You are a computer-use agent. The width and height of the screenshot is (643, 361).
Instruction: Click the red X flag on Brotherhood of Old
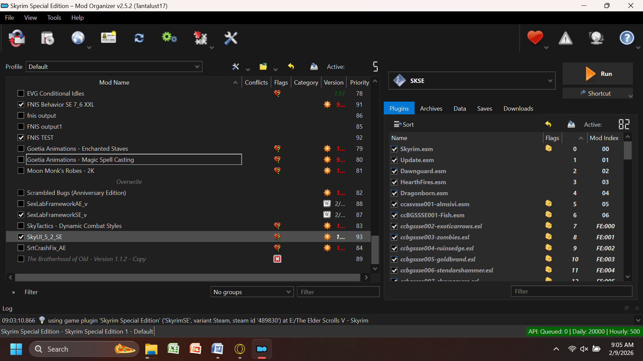click(277, 259)
